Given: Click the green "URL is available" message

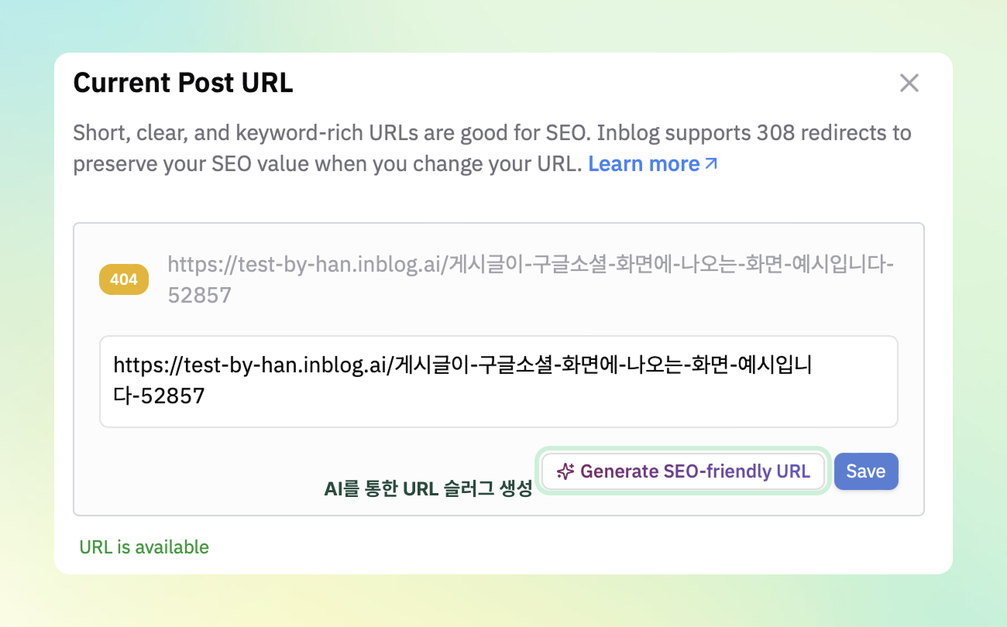Looking at the screenshot, I should [x=144, y=547].
